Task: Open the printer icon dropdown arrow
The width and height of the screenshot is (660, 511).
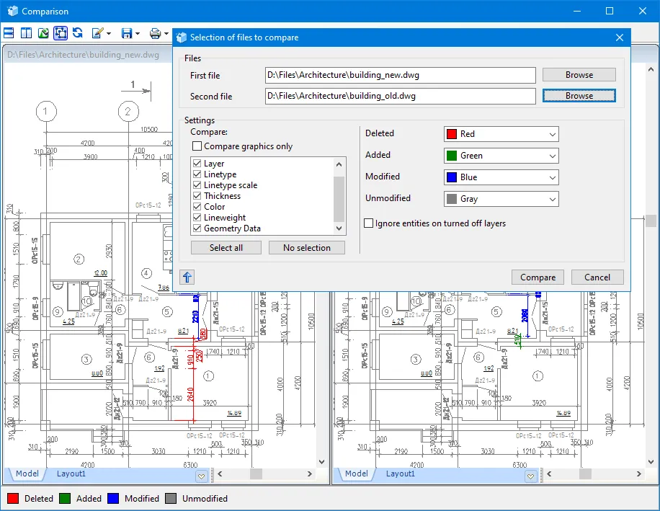Action: click(x=166, y=33)
